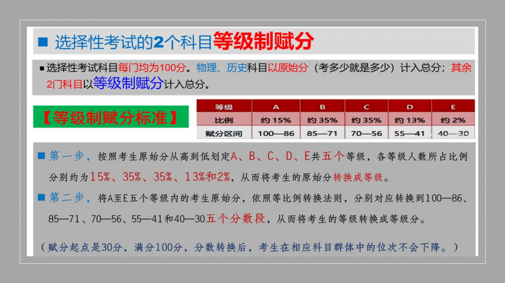
Task: Click the "赋分区间" row label cell
Action: pos(223,133)
